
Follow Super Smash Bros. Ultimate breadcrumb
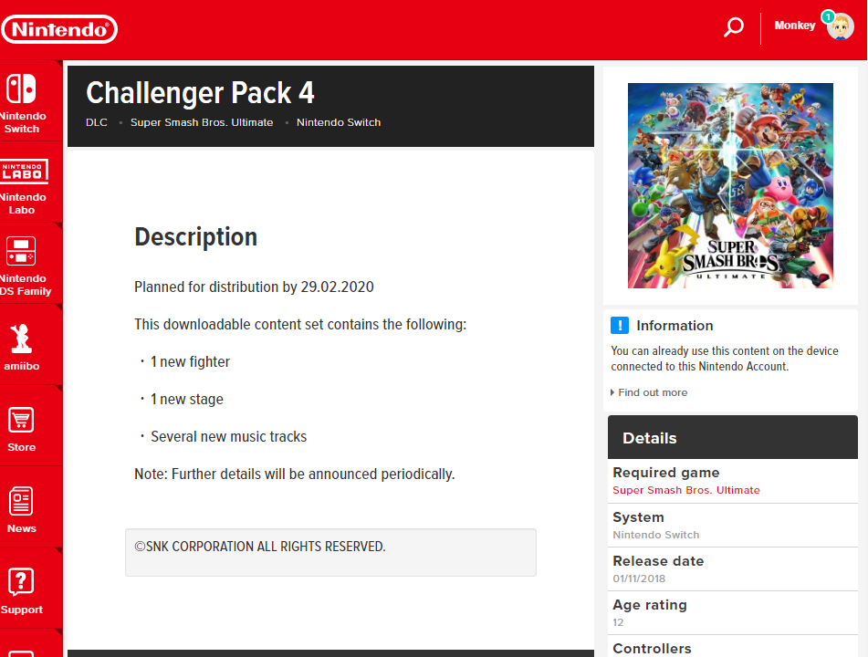(x=202, y=122)
